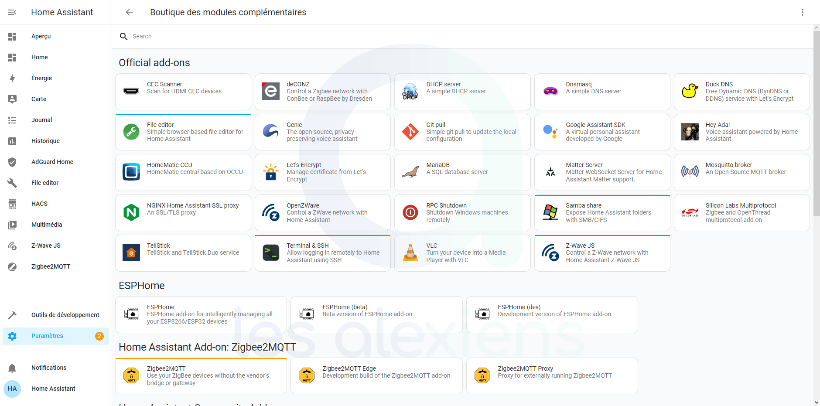The width and height of the screenshot is (820, 406).
Task: Click the Samba share Windows flag icon
Action: [x=550, y=212]
